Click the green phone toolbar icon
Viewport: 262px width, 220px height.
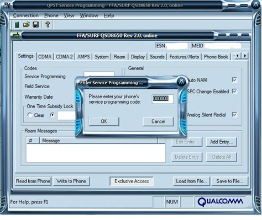(x=17, y=25)
